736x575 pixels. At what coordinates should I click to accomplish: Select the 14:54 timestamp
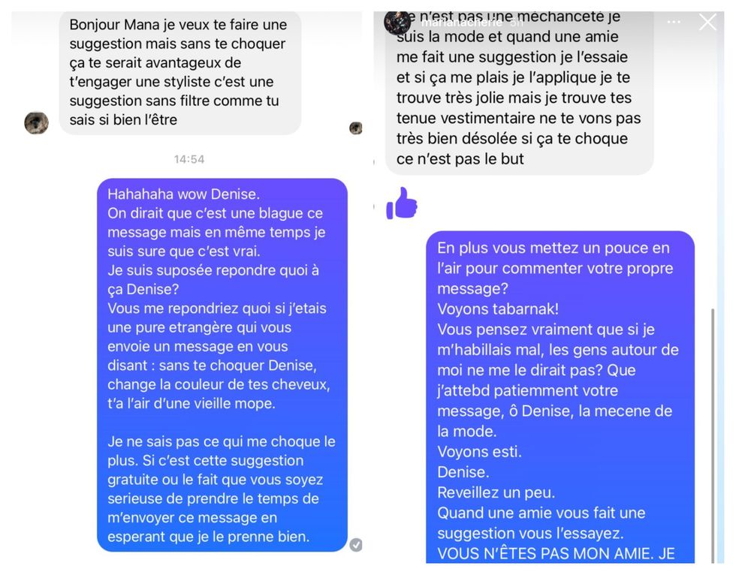[189, 159]
